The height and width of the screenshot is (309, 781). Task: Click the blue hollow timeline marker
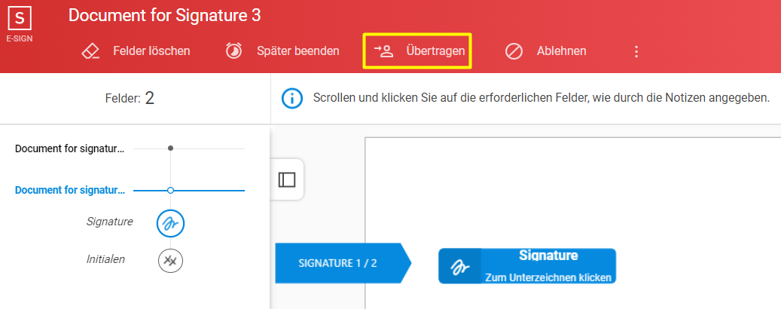171,191
